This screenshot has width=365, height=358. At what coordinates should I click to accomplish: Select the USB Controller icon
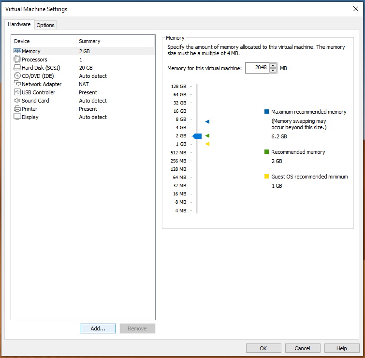pos(17,92)
